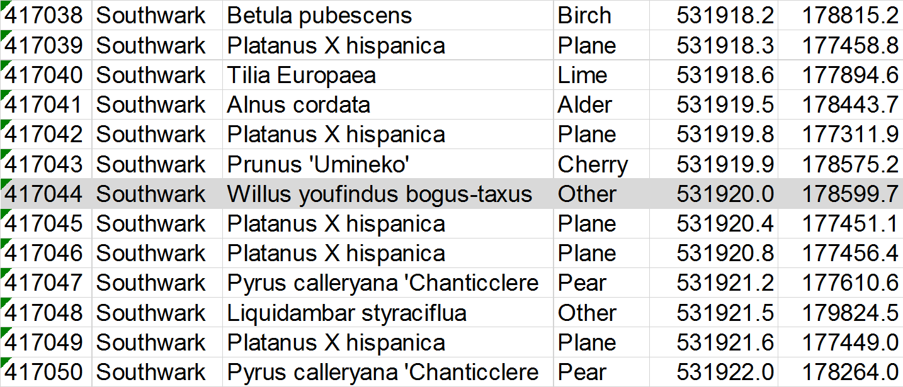
Task: Select easting value 531918.2
Action: (x=725, y=16)
